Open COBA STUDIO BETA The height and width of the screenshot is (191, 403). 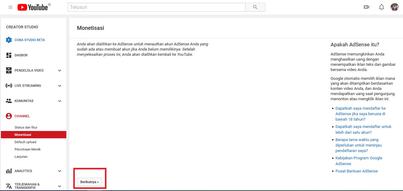(x=30, y=40)
